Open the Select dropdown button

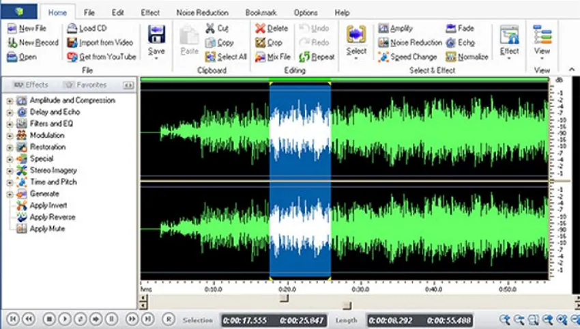point(356,42)
